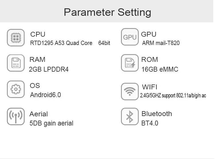Click the Android6.0 text

[x=46, y=95]
